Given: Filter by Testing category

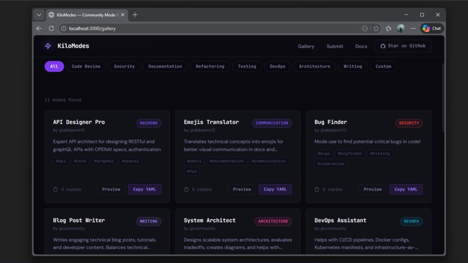Looking at the screenshot, I should click(x=247, y=66).
